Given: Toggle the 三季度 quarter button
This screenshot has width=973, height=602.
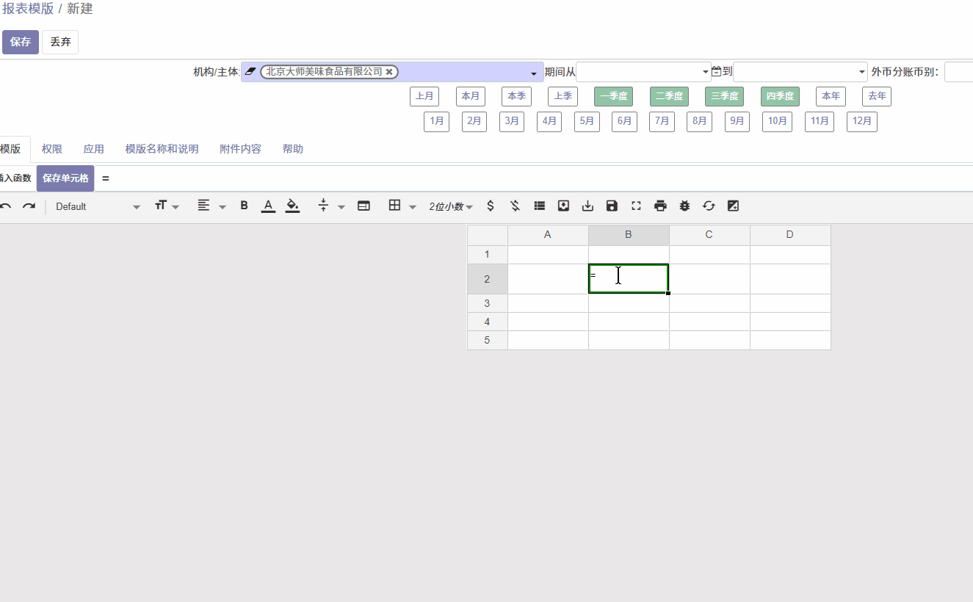Looking at the screenshot, I should click(724, 96).
